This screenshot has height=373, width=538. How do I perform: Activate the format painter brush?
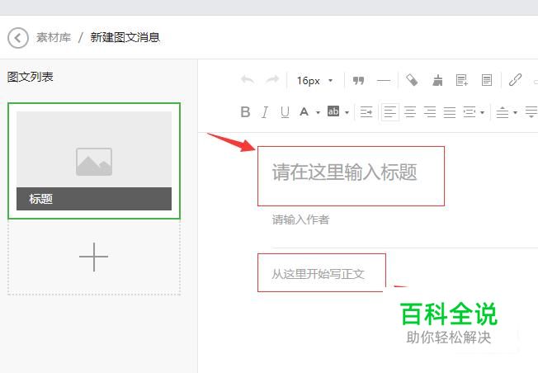(437, 80)
